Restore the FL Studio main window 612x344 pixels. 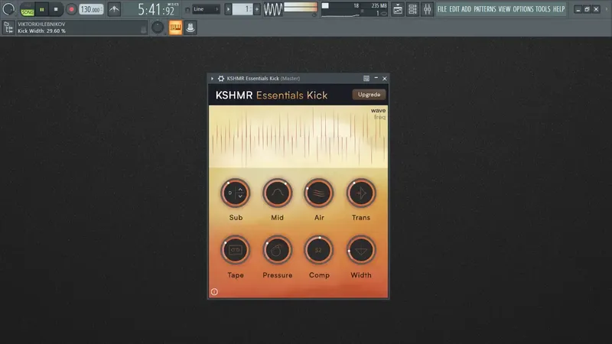(587, 9)
